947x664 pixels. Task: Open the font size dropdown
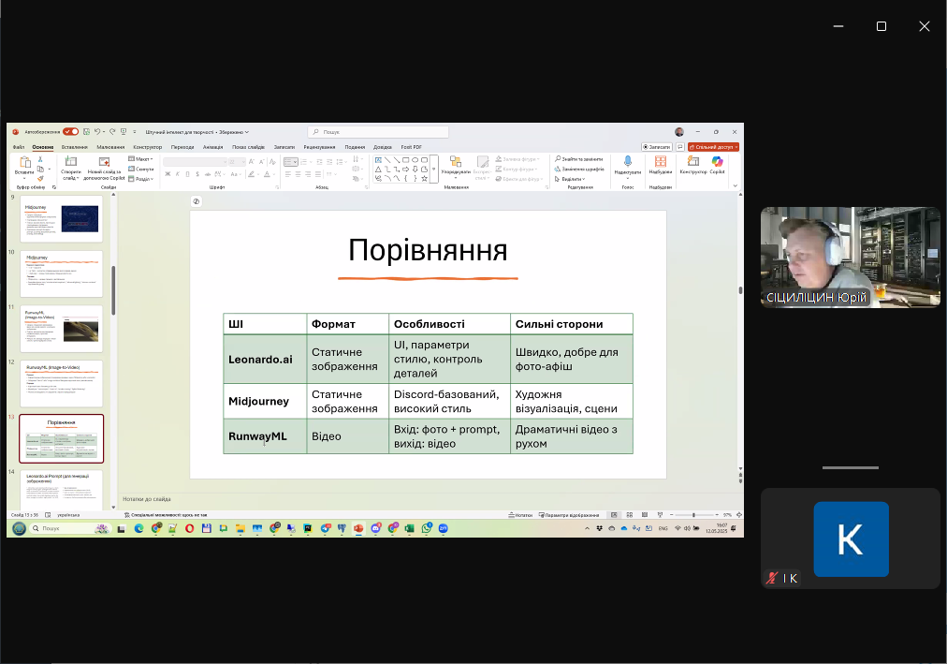click(x=238, y=162)
